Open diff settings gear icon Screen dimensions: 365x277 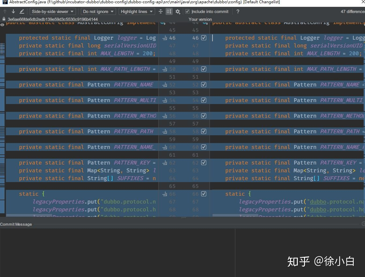coord(178,11)
